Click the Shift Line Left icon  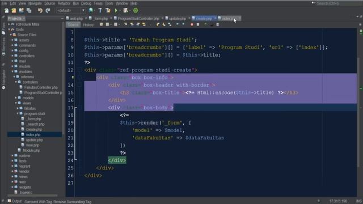coord(178,24)
